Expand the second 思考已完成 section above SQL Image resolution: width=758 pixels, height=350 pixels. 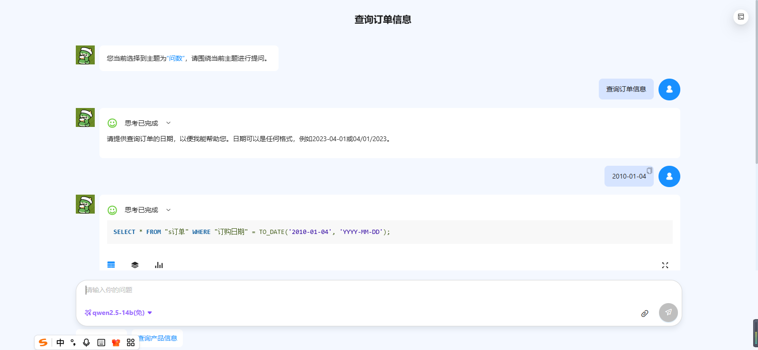coord(168,210)
